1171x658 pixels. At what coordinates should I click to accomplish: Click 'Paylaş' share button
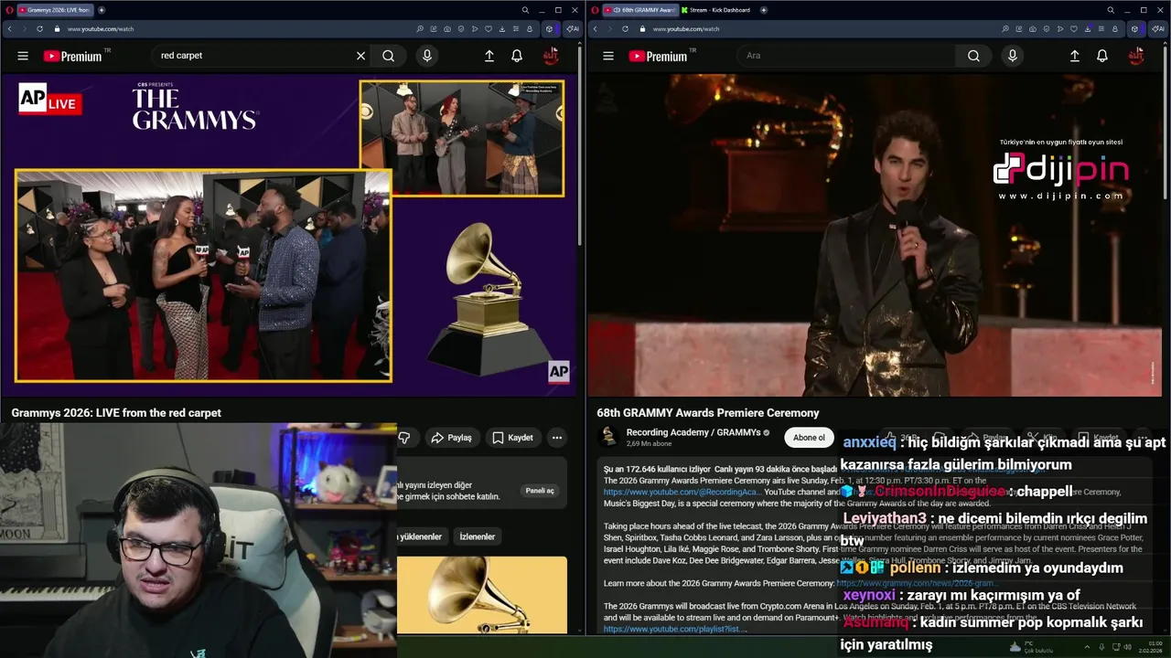[x=451, y=438]
